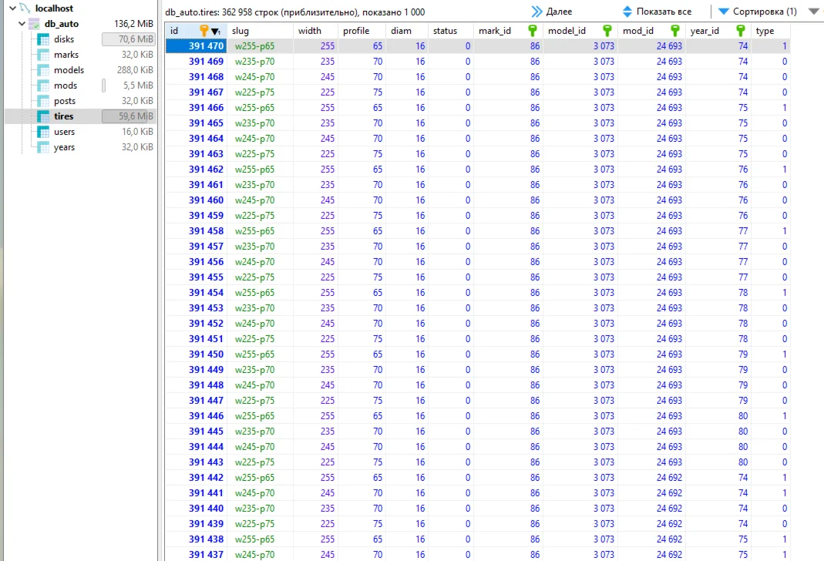Click db_auto size 136,2 MiB
The image size is (824, 561).
pos(133,24)
